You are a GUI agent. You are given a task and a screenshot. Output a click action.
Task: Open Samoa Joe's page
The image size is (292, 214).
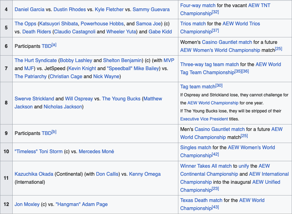click(x=148, y=24)
